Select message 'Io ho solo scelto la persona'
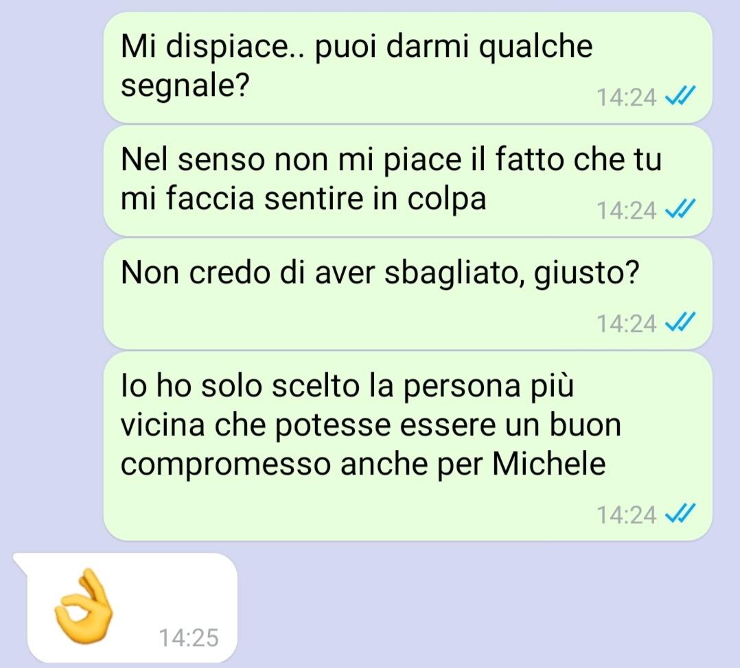 click(408, 446)
